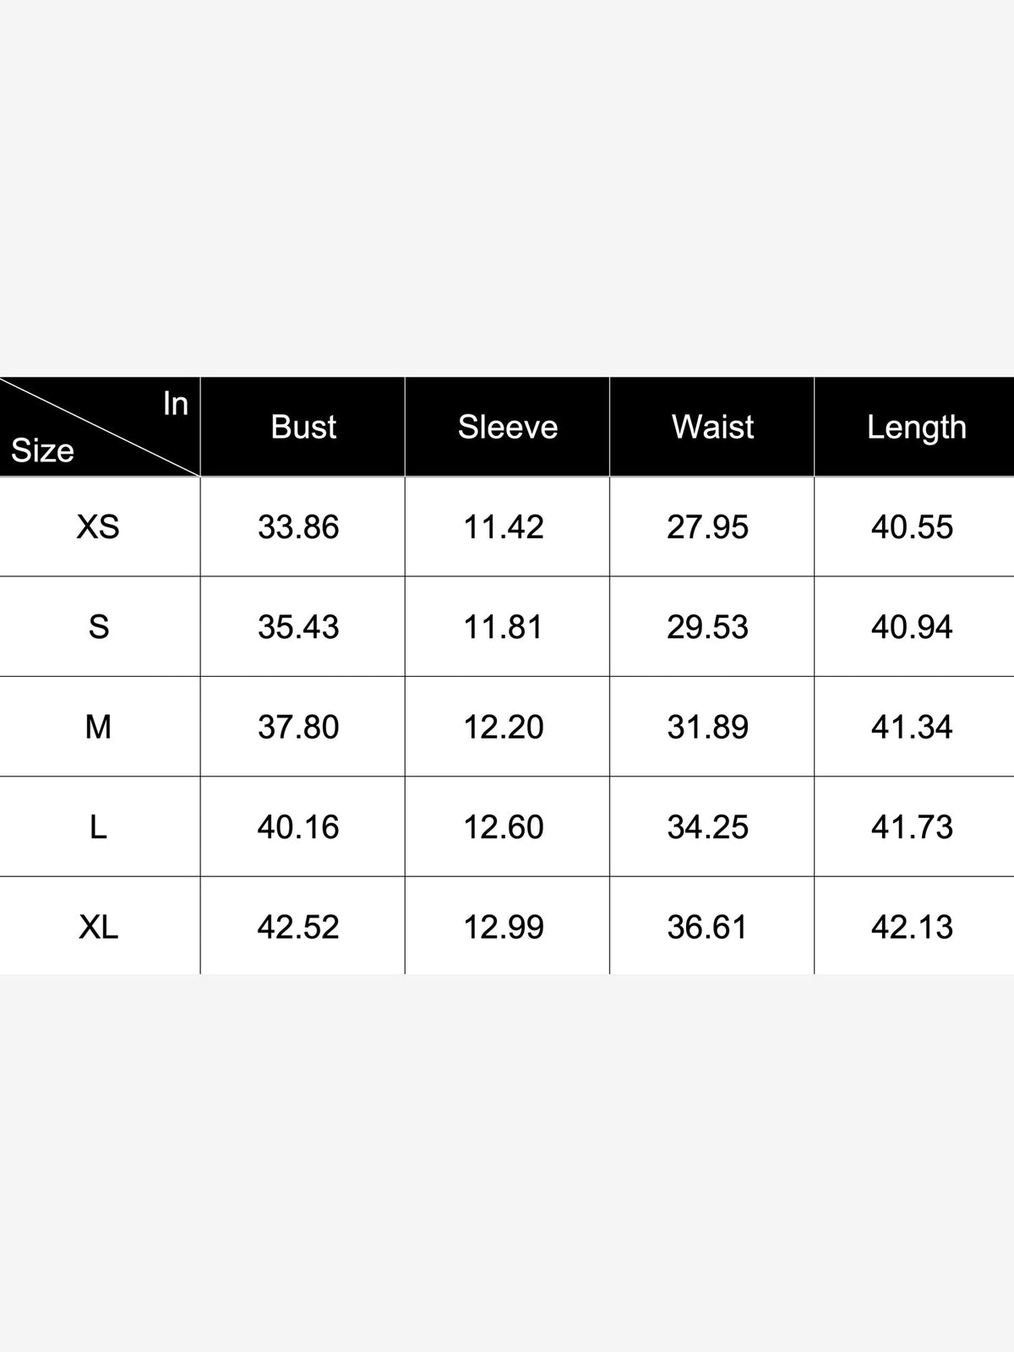The width and height of the screenshot is (1014, 1352).
Task: Click the XL bust value 42.52
Action: [298, 927]
